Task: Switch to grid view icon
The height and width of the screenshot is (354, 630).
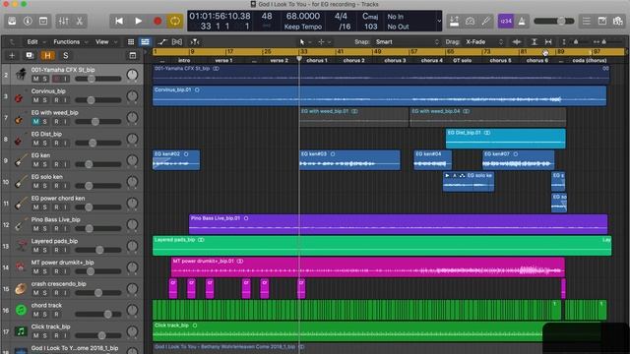Action: [131, 41]
